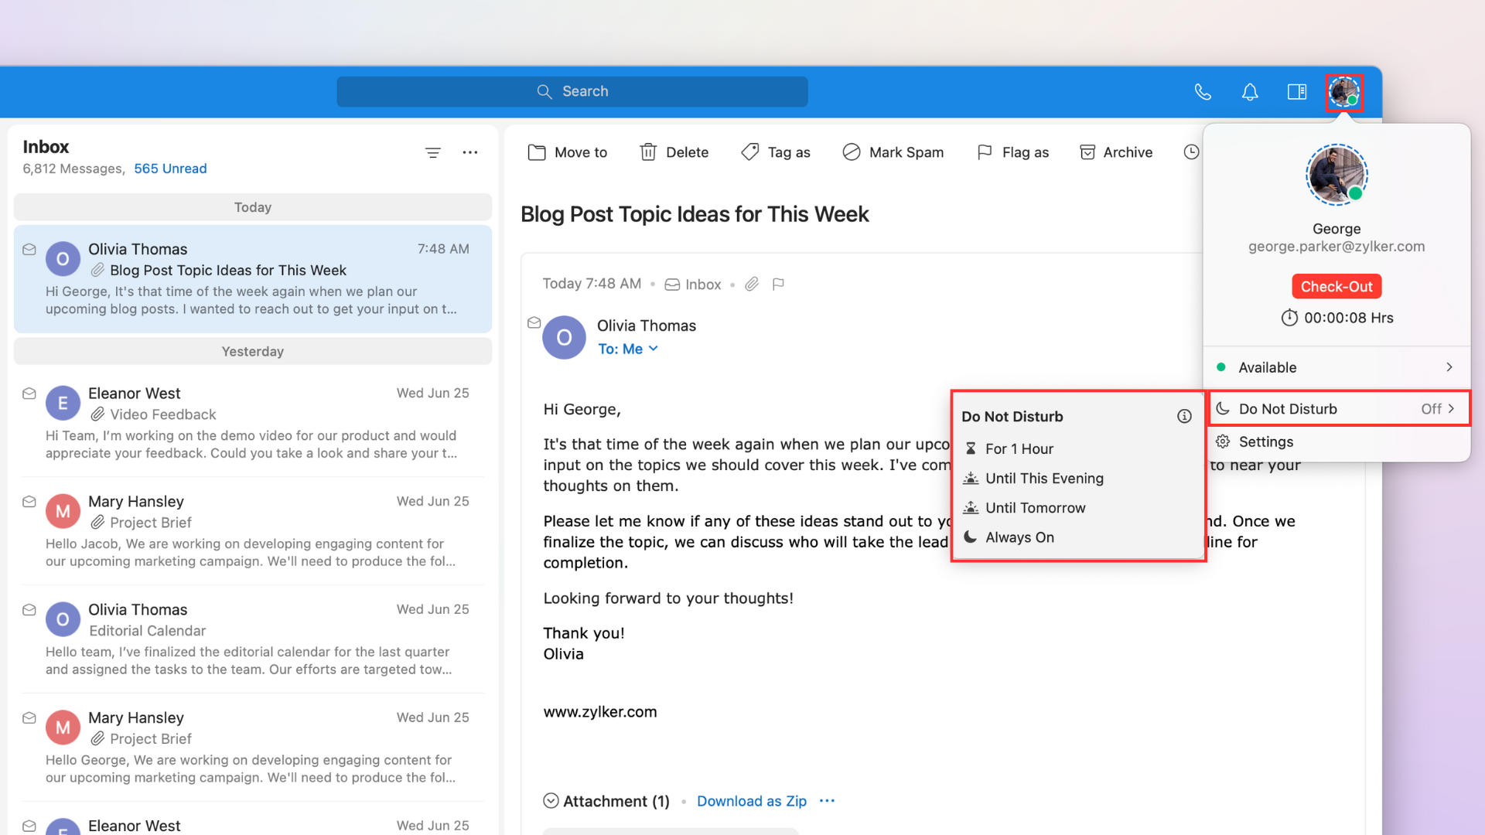Screen dimensions: 1485x835
Task: Click the Do Not Disturb info icon
Action: click(x=1184, y=417)
